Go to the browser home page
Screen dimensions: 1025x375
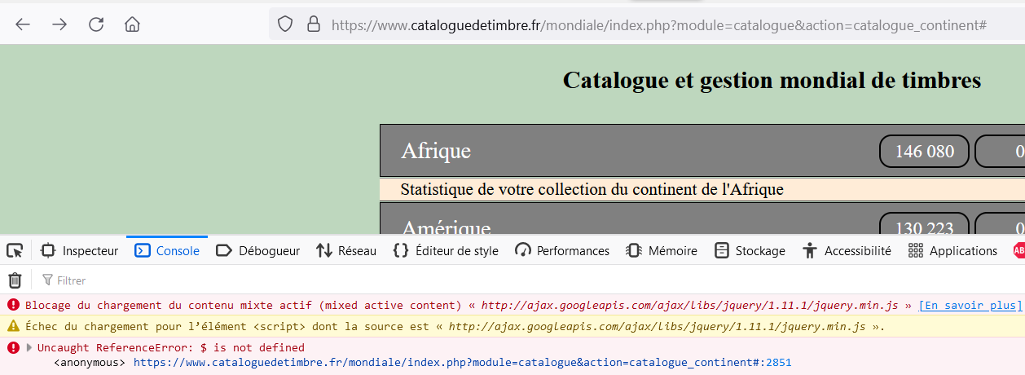132,24
